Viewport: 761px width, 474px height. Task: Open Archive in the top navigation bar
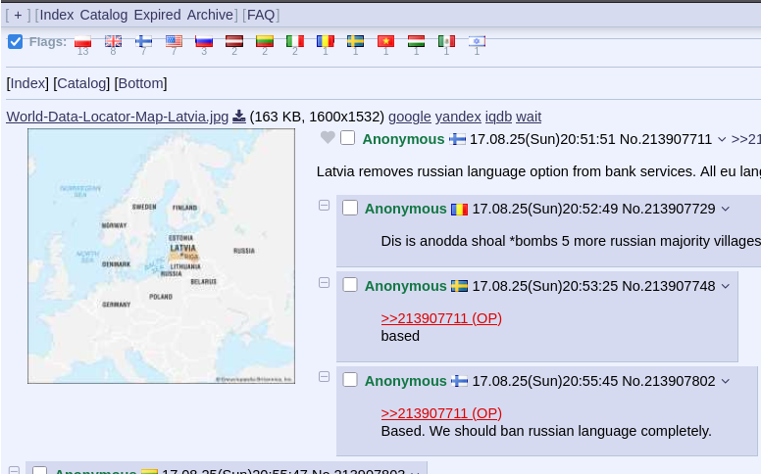[210, 15]
